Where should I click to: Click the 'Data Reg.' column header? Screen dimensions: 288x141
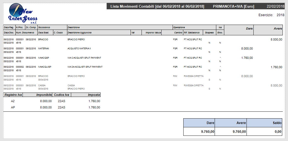(x=9, y=27)
